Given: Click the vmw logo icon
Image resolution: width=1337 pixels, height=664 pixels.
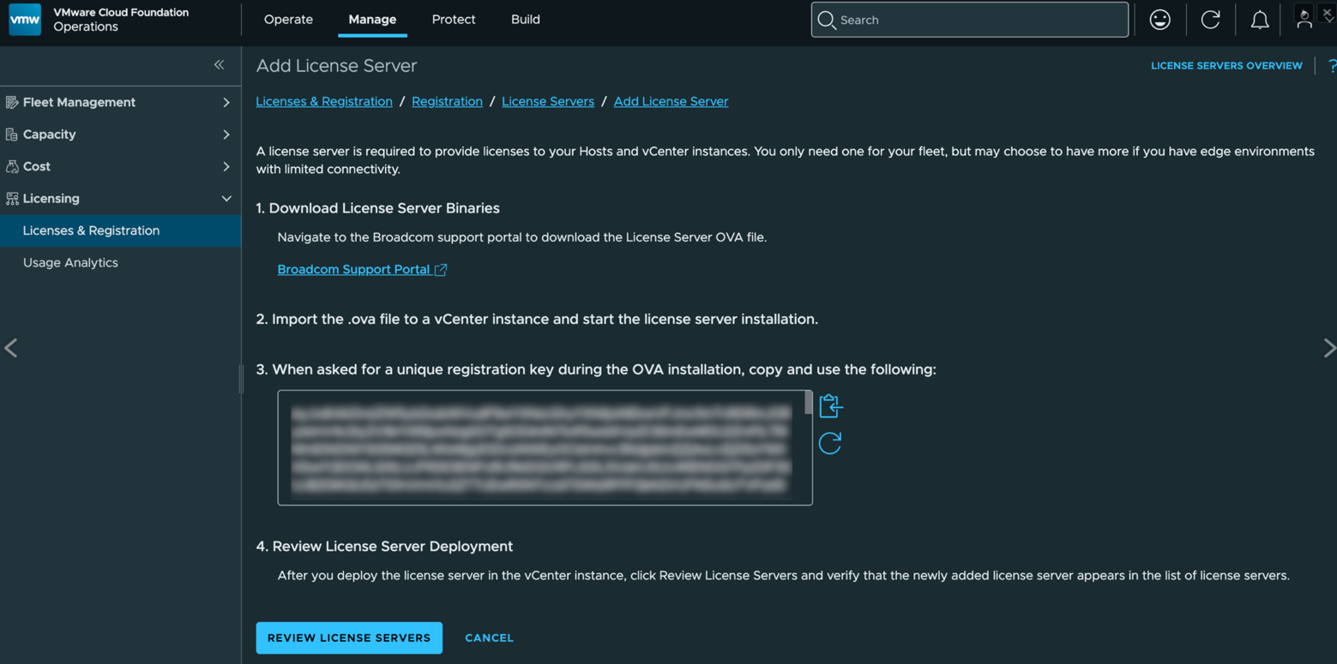Looking at the screenshot, I should [25, 20].
